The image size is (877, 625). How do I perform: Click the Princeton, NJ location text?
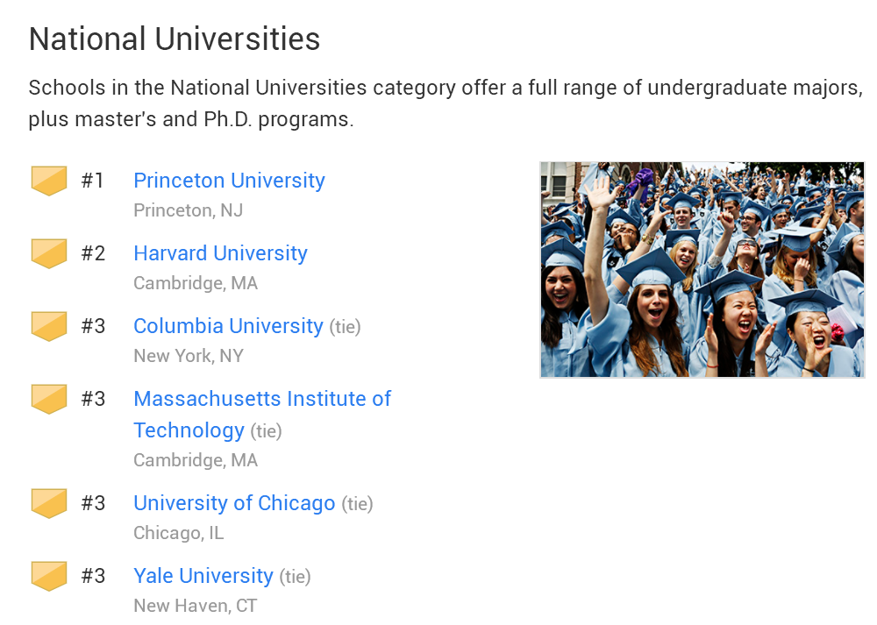coord(189,210)
